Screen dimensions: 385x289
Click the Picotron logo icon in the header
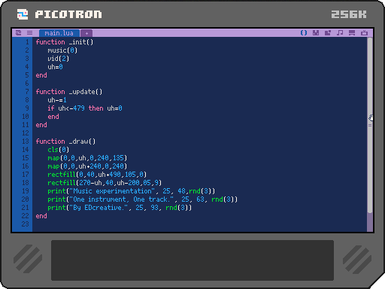pos(23,14)
